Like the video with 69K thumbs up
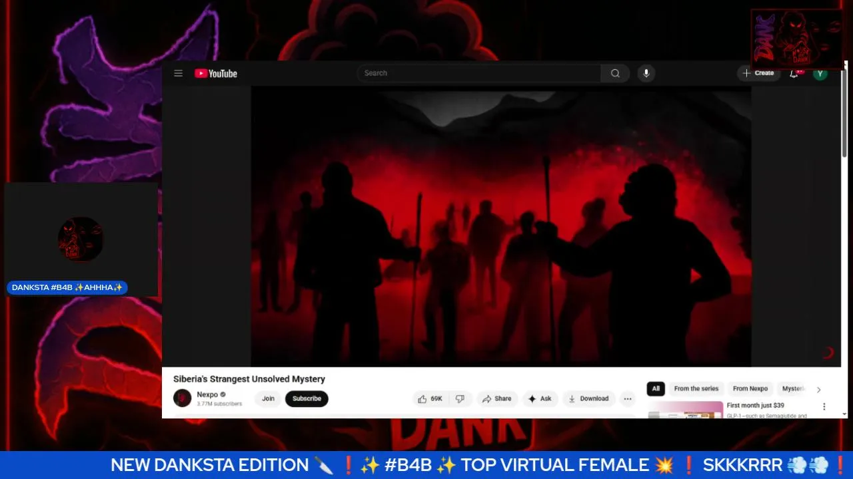 pos(430,399)
